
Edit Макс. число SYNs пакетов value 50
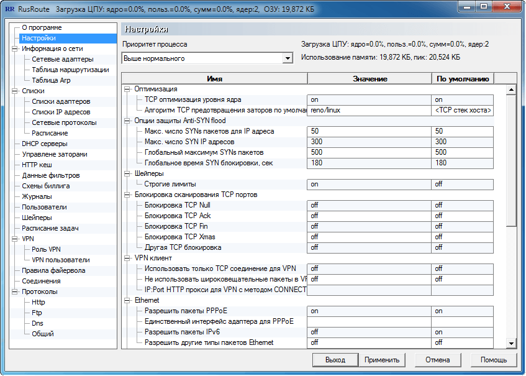coord(369,132)
